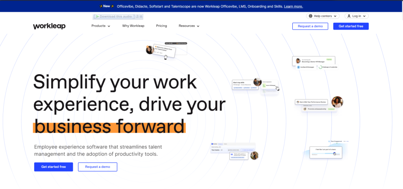403x189 pixels.
Task: Expand the Help centers dropdown chevron
Action: pyautogui.click(x=335, y=16)
